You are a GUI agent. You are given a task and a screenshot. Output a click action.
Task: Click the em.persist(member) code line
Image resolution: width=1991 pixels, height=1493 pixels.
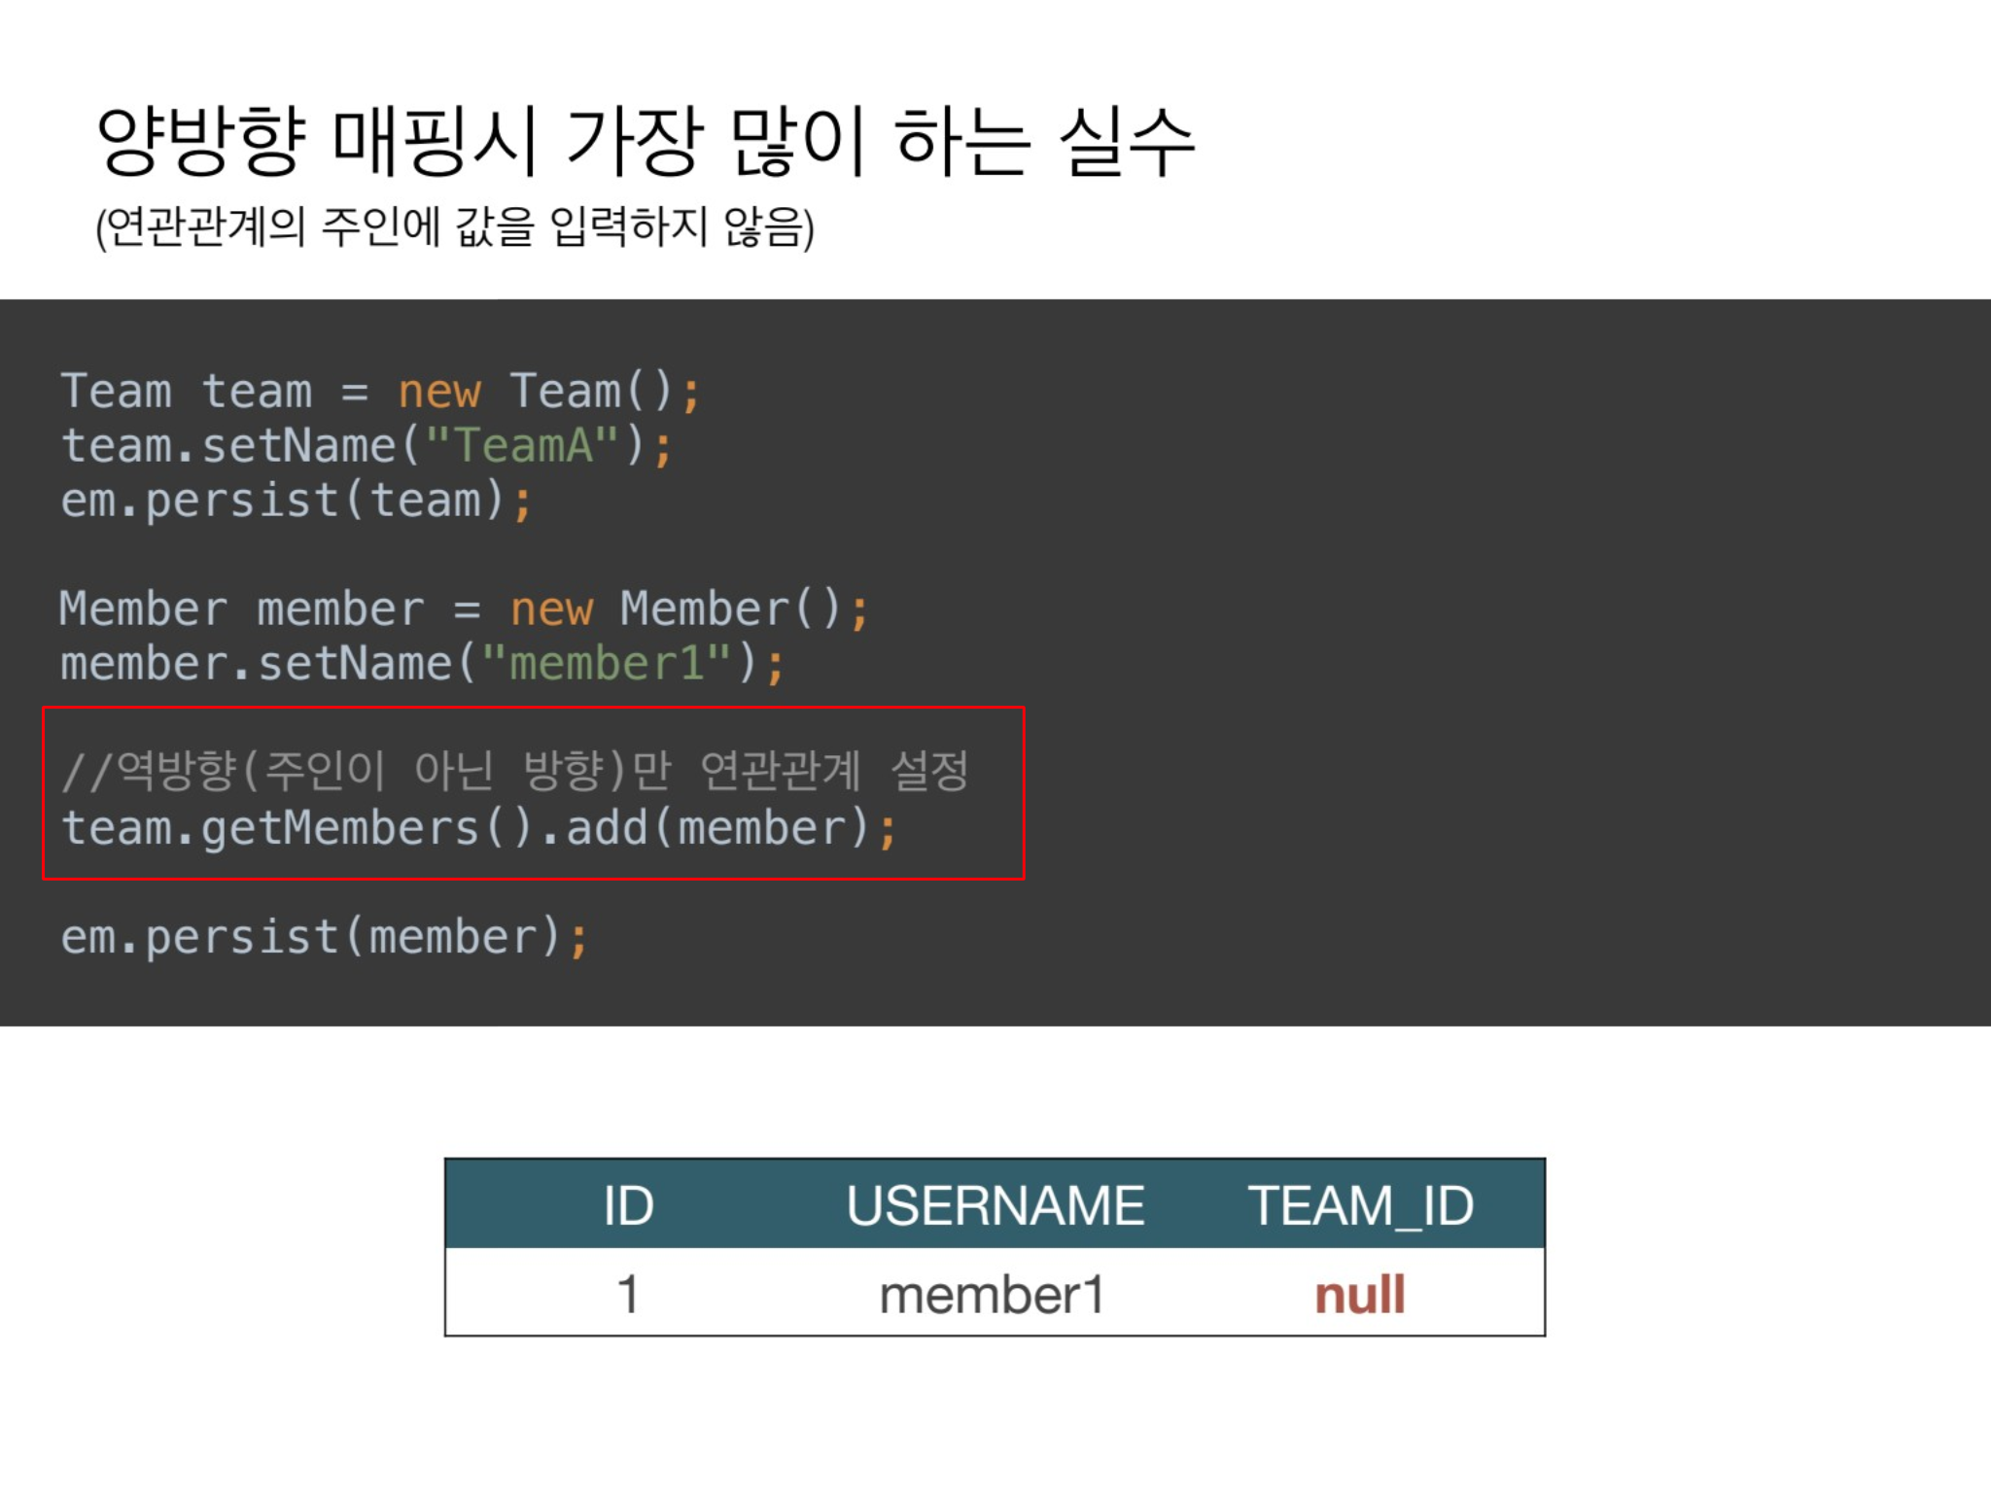point(324,937)
